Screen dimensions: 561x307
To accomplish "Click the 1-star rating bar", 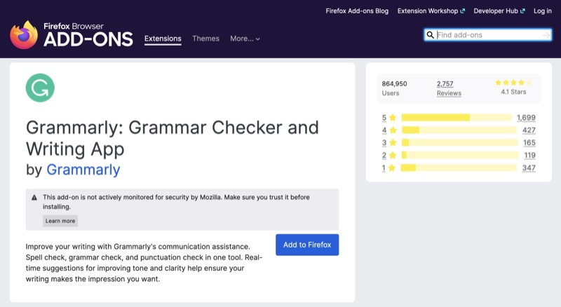I will pyautogui.click(x=459, y=168).
